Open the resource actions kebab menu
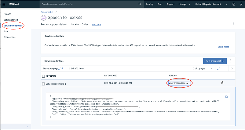The width and height of the screenshot is (245, 130). [x=234, y=23]
